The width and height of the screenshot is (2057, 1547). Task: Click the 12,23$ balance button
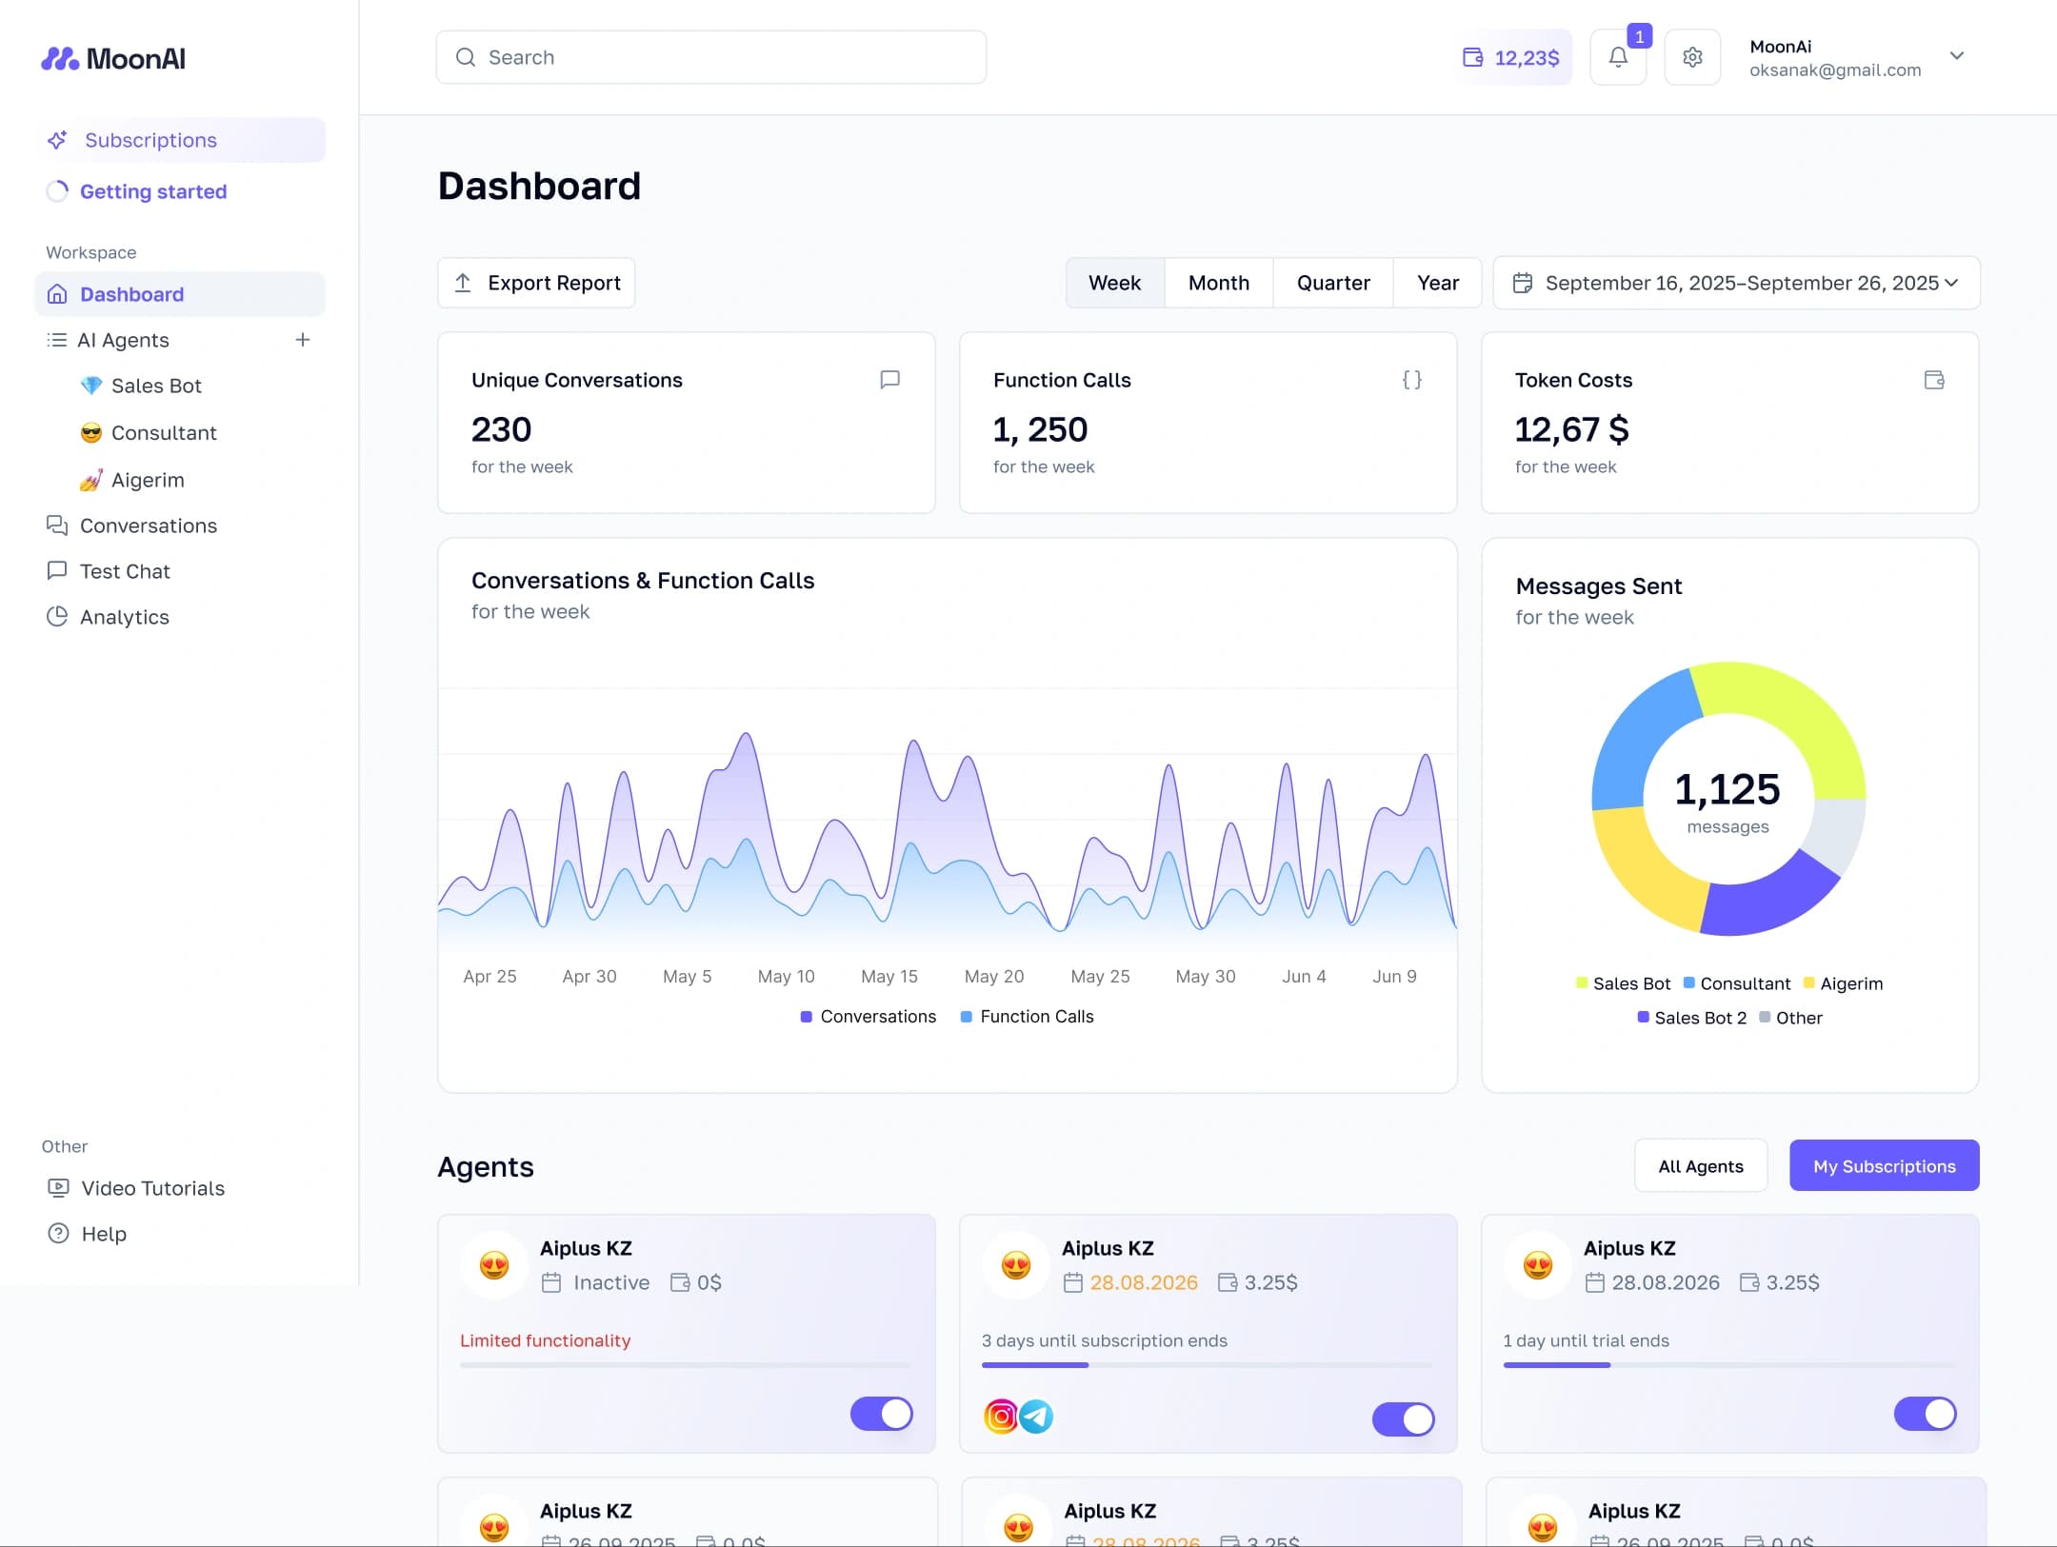[1512, 57]
